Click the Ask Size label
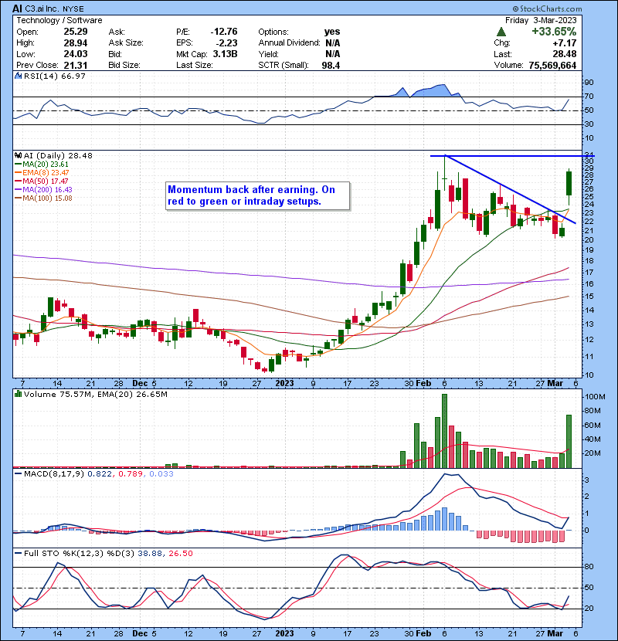This screenshot has width=618, height=641. point(126,43)
